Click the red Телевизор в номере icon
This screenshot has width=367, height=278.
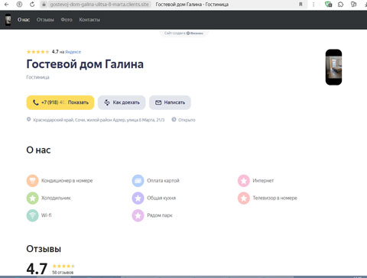[244, 198]
